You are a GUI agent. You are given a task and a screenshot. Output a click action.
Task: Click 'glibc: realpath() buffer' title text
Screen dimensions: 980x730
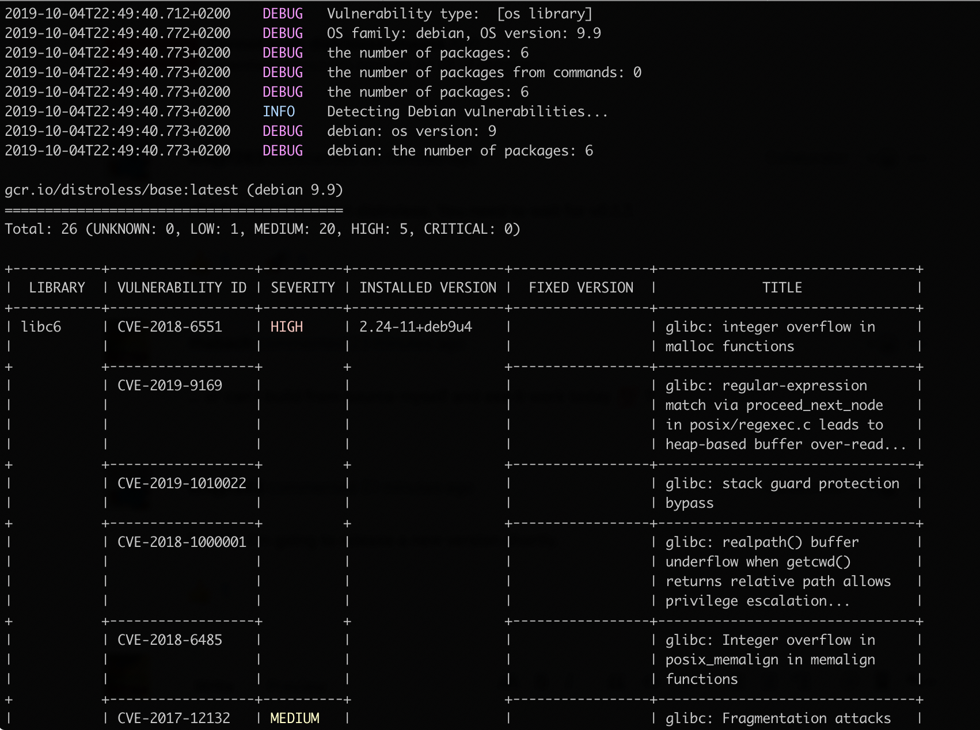click(x=762, y=542)
